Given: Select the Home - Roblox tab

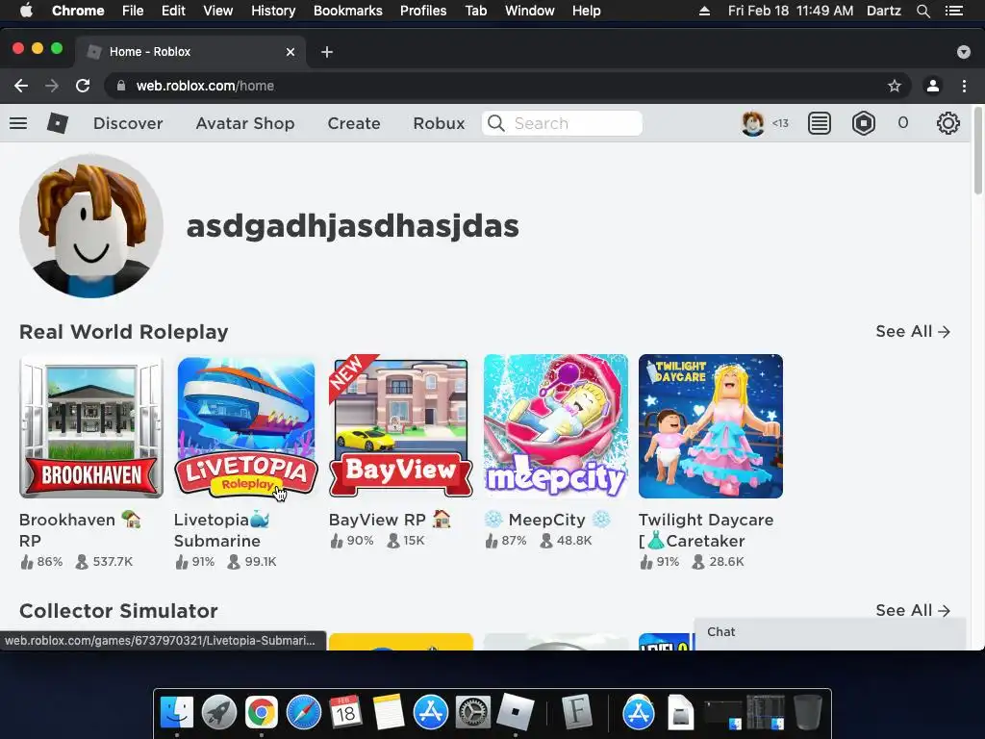Looking at the screenshot, I should tap(191, 52).
